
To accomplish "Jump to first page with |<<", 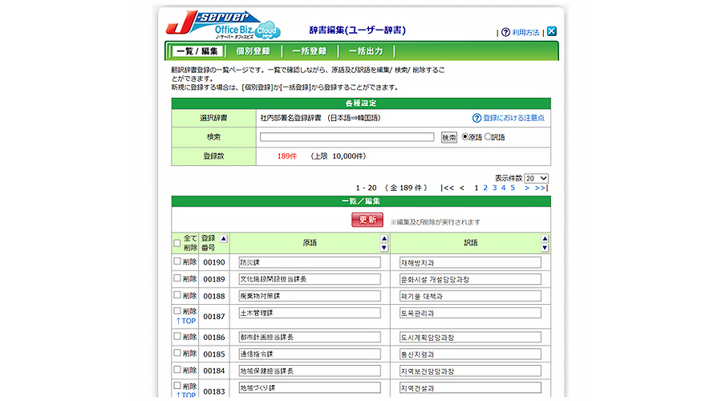I will click(448, 188).
